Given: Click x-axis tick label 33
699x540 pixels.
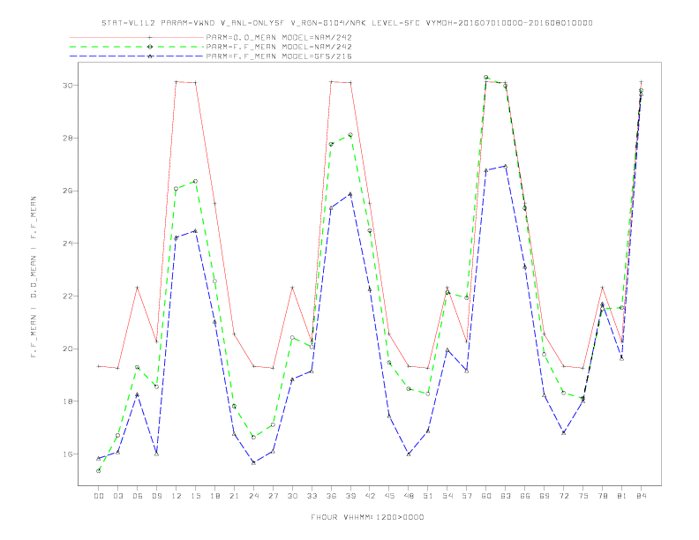Looking at the screenshot, I should (312, 496).
